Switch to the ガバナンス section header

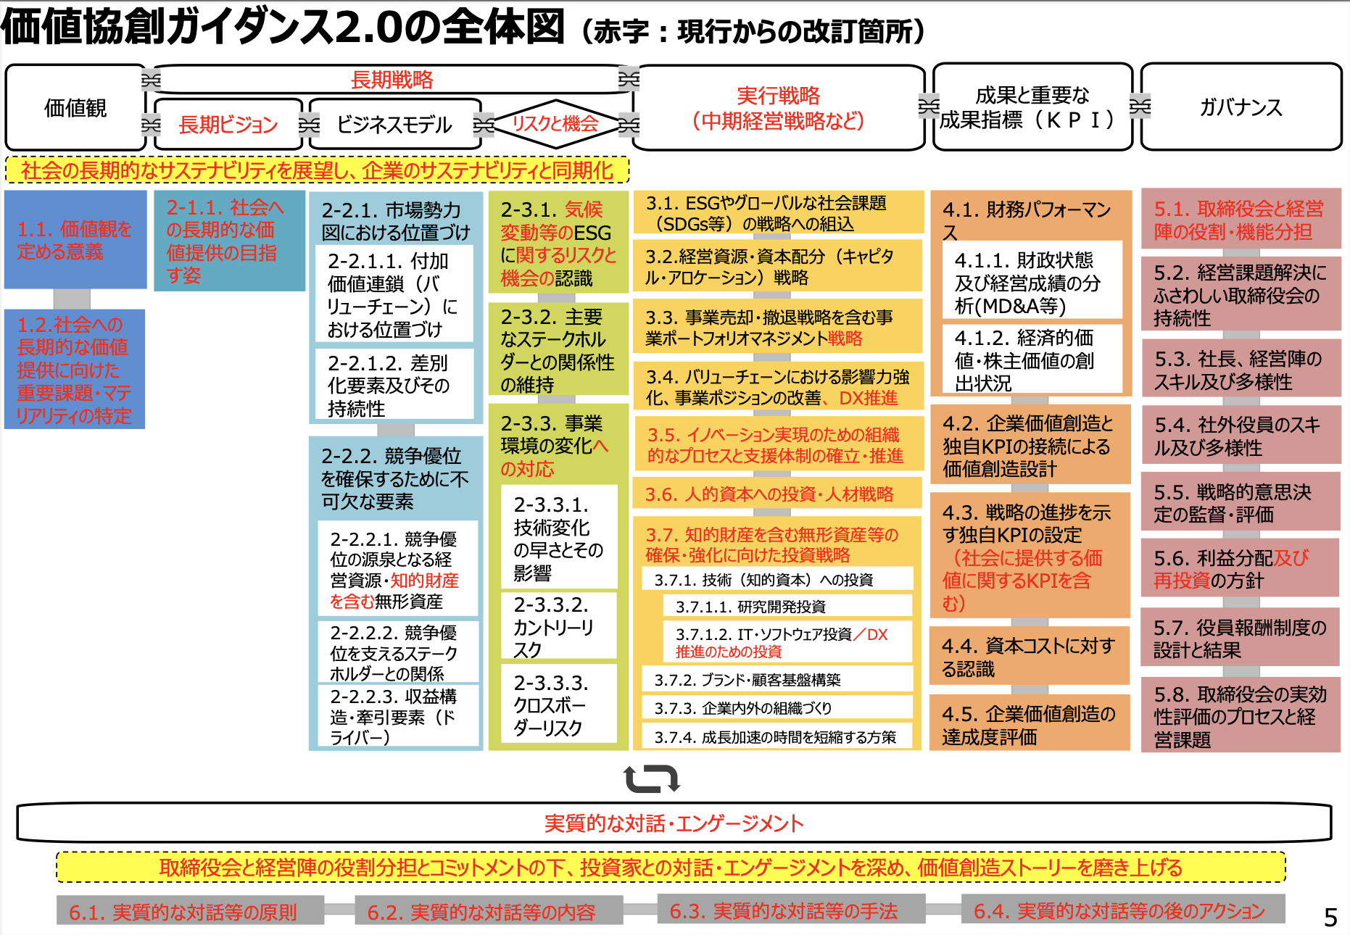(1240, 107)
